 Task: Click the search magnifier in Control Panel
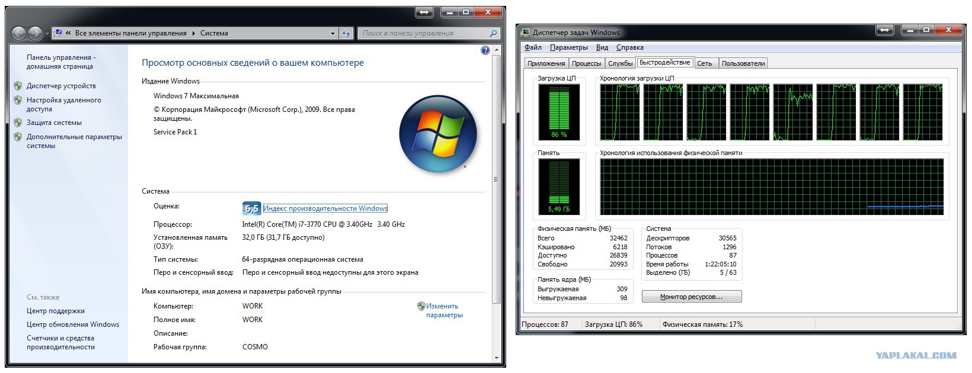493,33
